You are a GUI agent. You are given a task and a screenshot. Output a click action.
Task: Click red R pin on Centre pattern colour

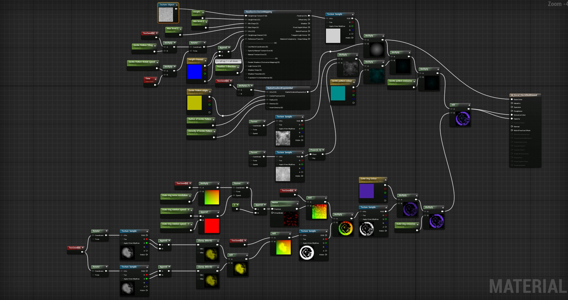coord(353,91)
